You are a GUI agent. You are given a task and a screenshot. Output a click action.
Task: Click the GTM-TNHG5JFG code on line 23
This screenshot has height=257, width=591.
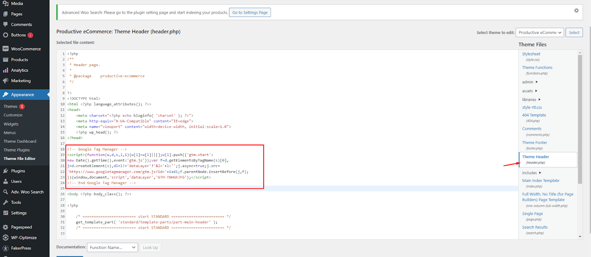coord(172,177)
